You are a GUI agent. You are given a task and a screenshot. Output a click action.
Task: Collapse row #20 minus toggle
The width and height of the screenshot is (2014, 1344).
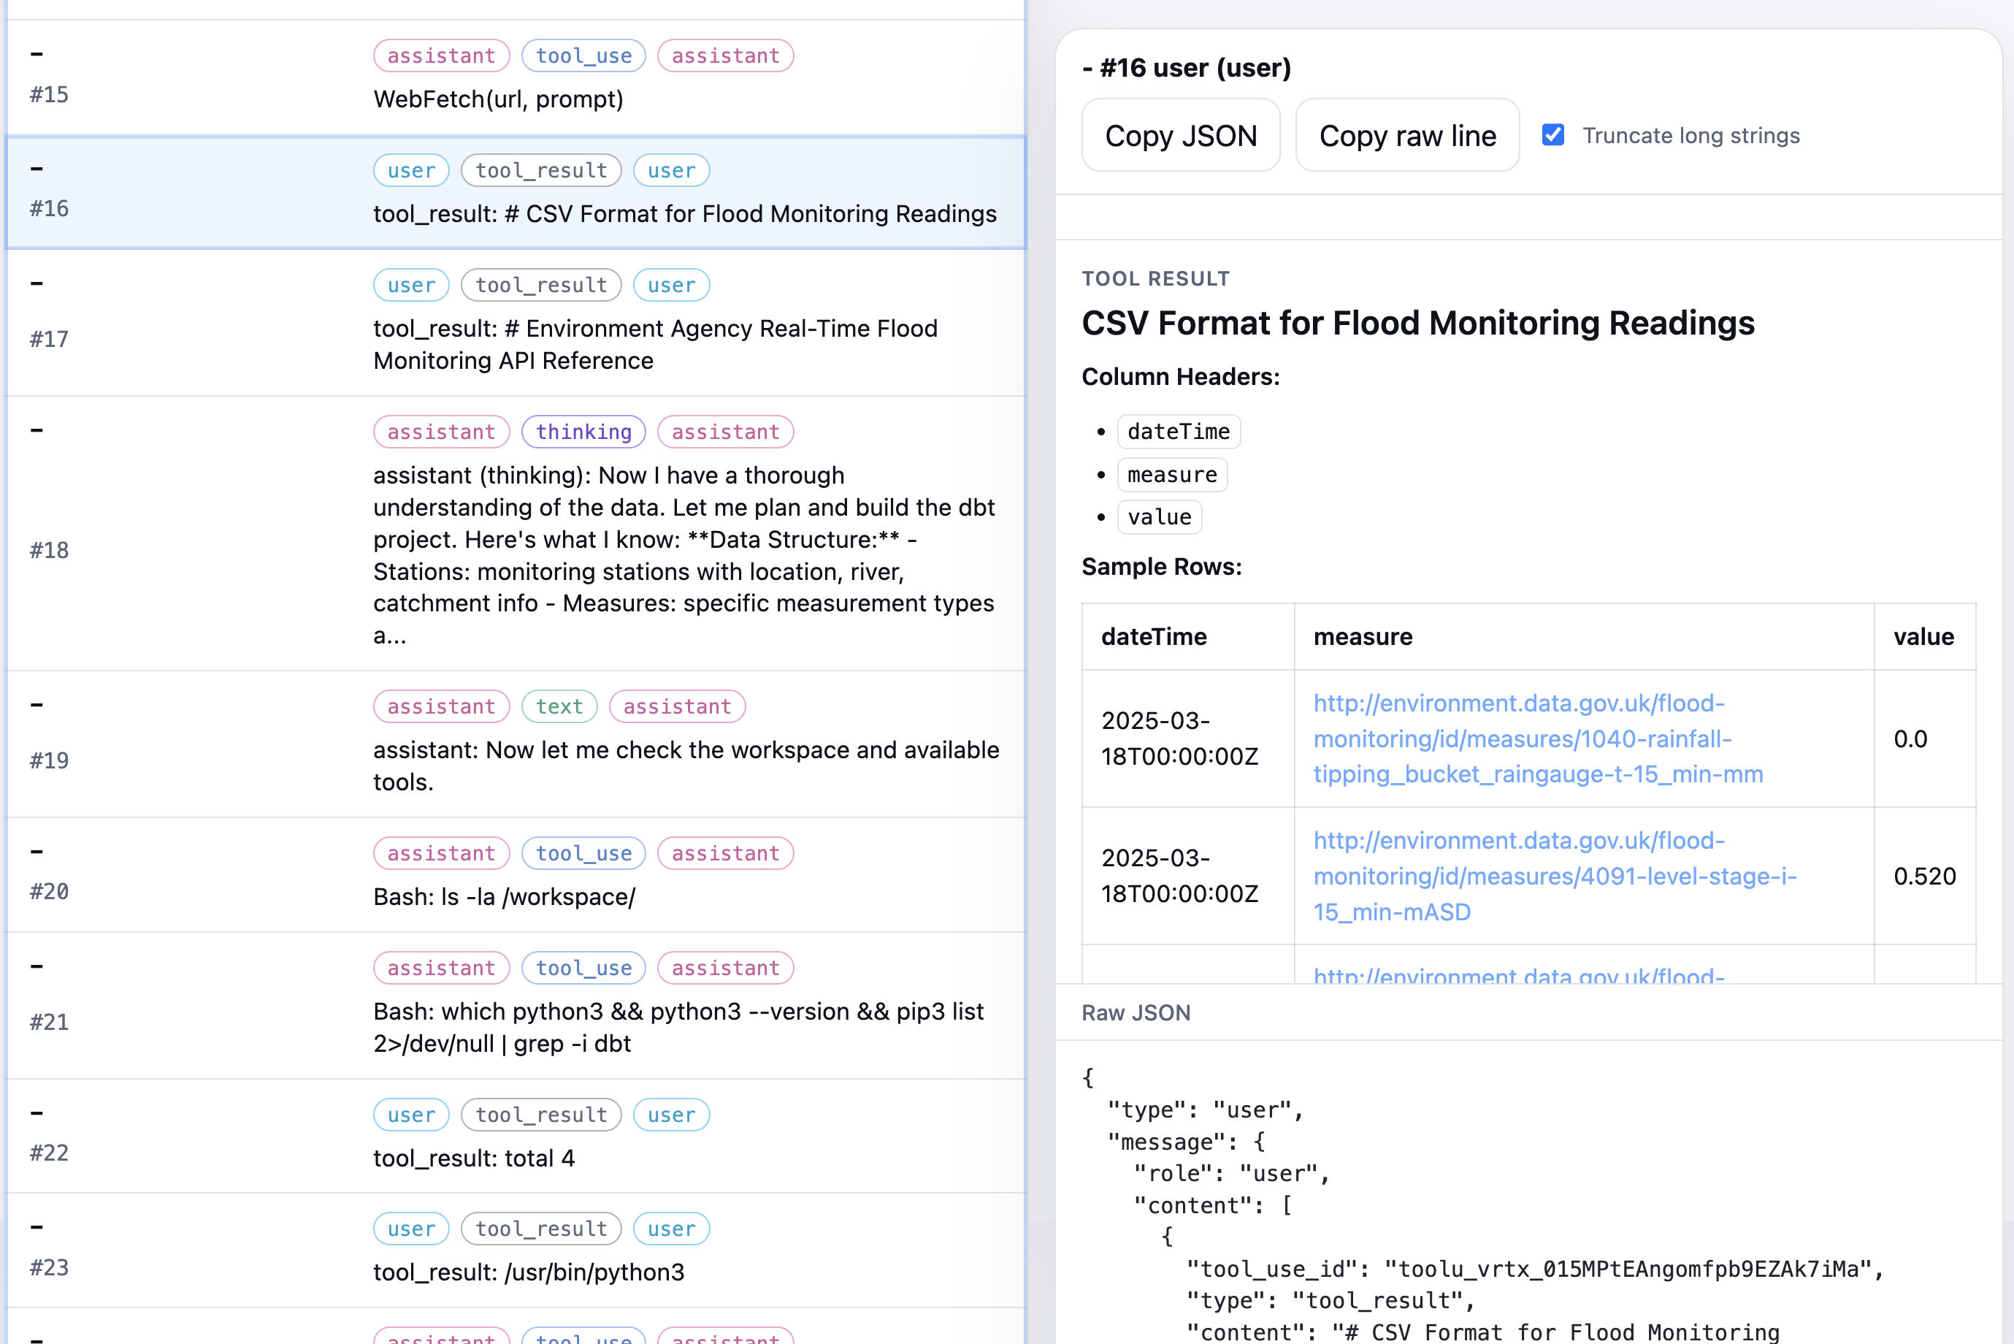36,852
